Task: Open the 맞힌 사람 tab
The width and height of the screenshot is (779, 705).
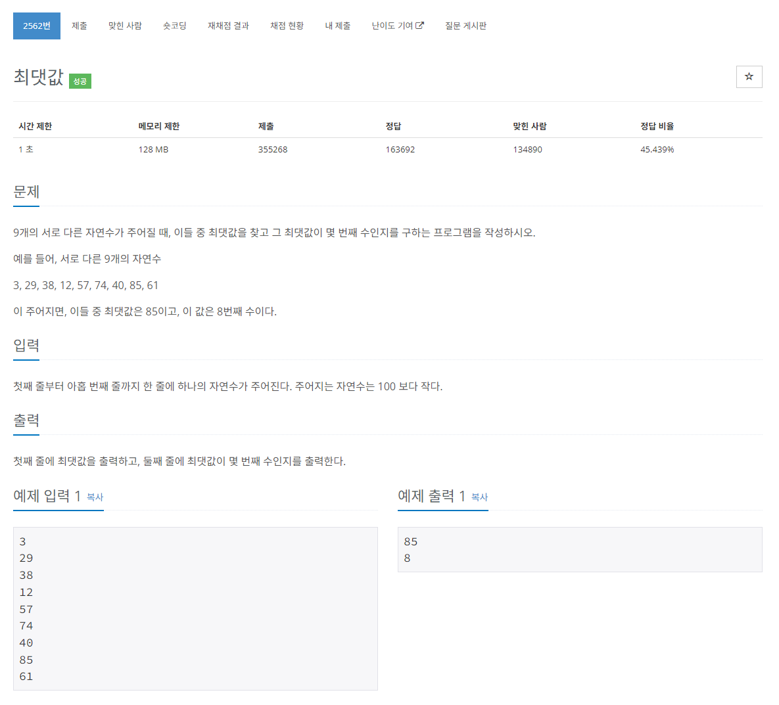Action: coord(125,26)
